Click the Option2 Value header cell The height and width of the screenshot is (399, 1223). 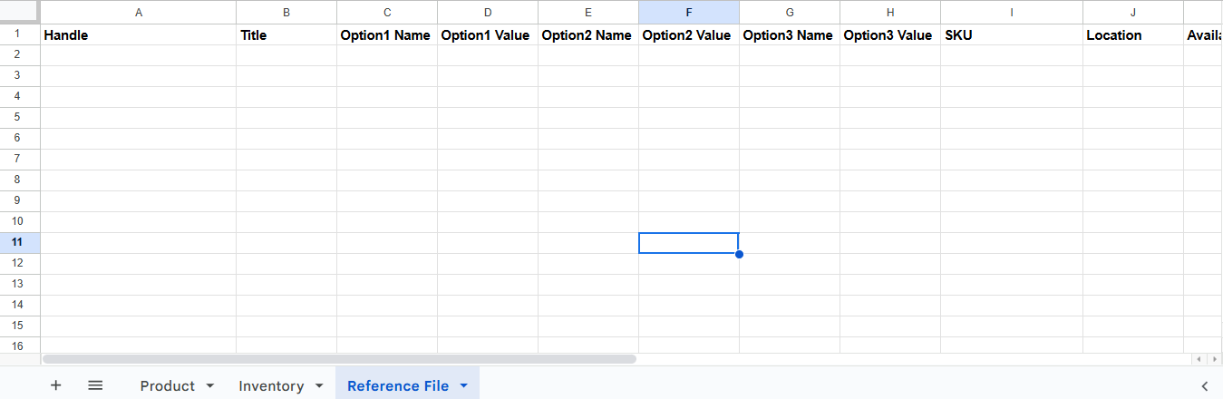pyautogui.click(x=689, y=35)
